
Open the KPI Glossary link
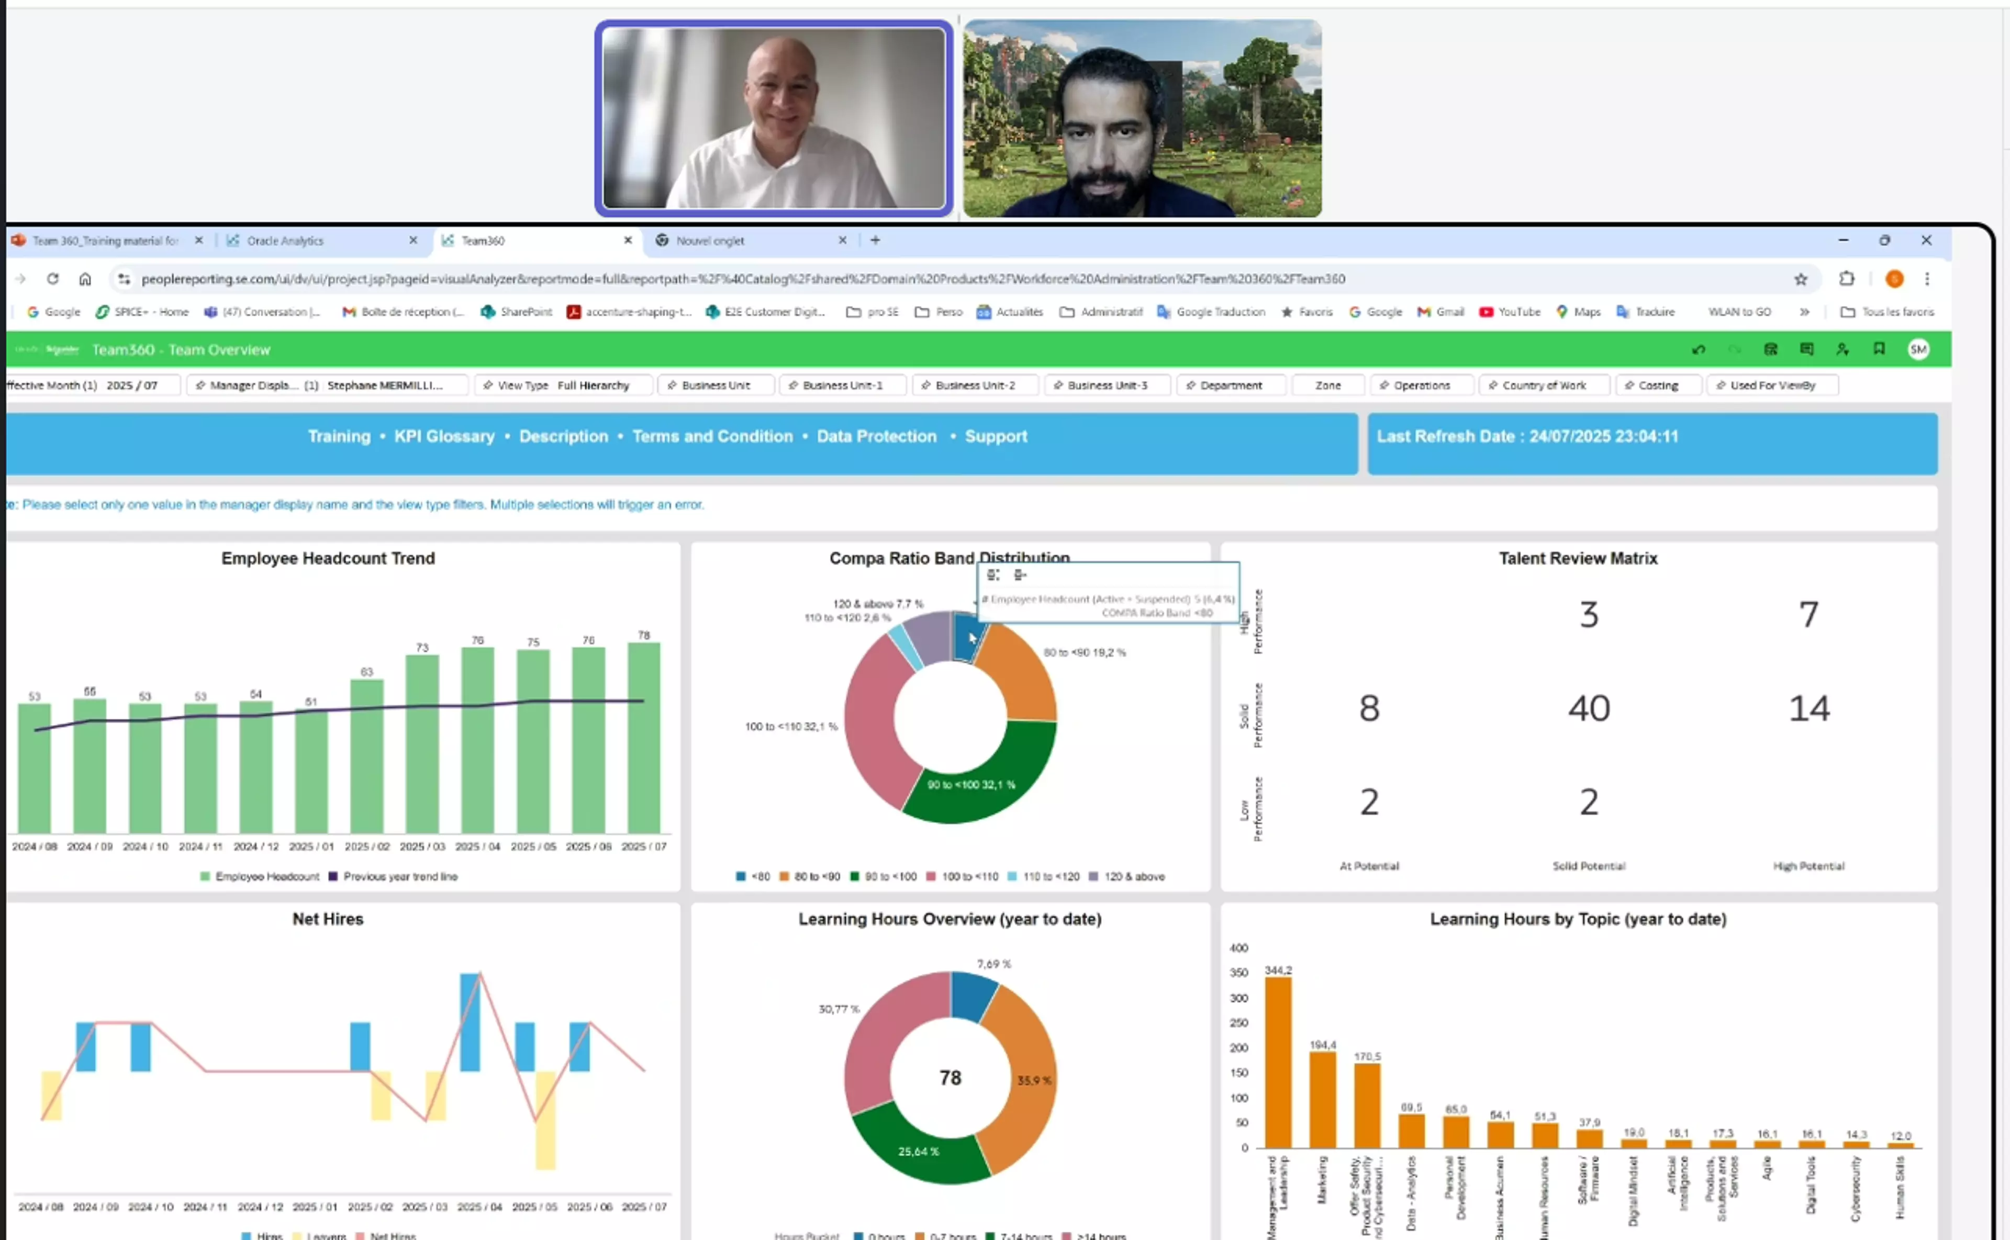click(444, 436)
